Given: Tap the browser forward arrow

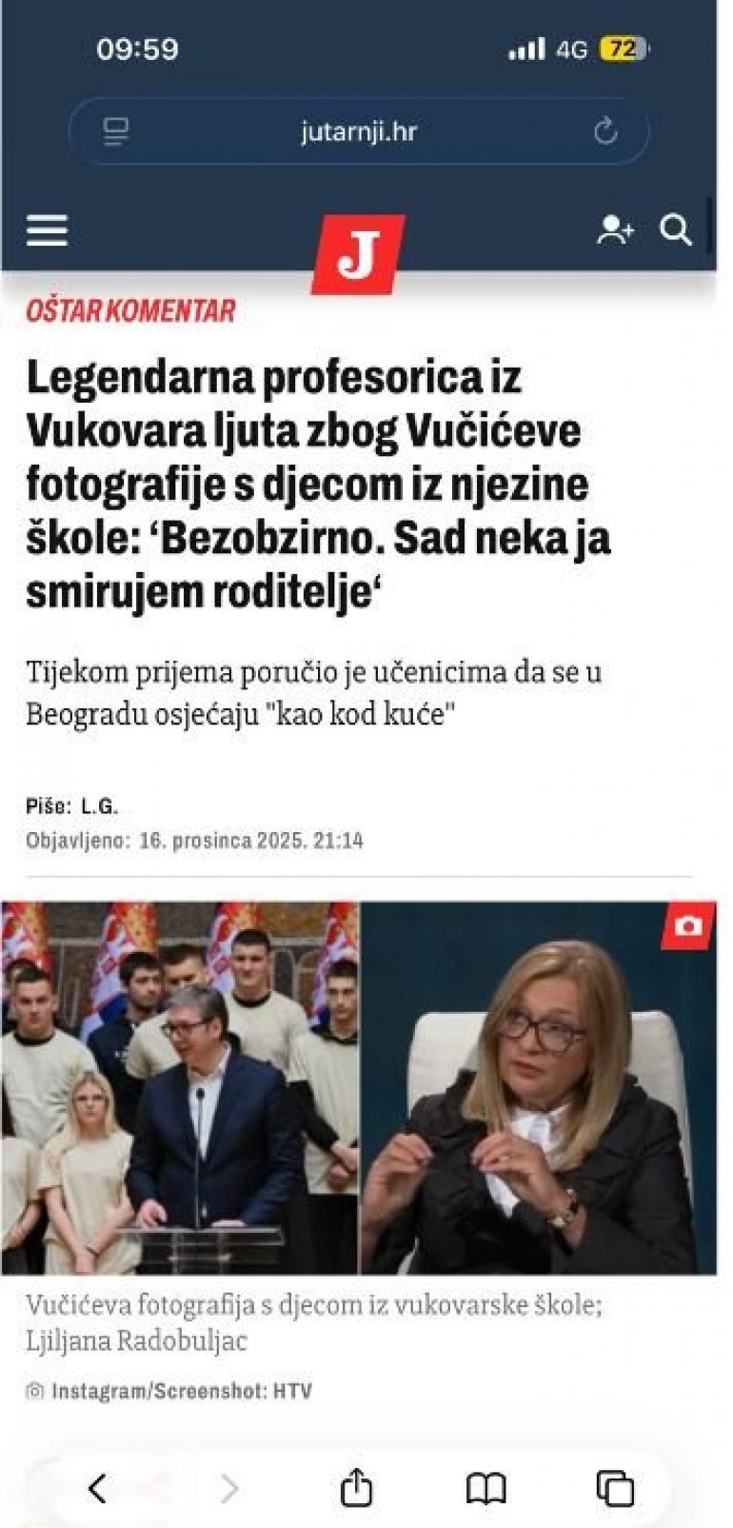Looking at the screenshot, I should [x=229, y=1487].
